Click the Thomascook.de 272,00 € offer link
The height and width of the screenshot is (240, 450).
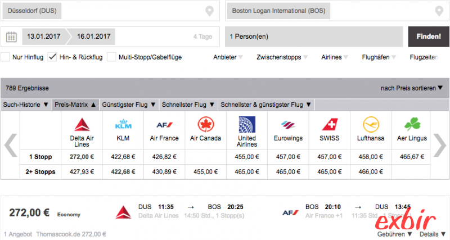click(71, 234)
